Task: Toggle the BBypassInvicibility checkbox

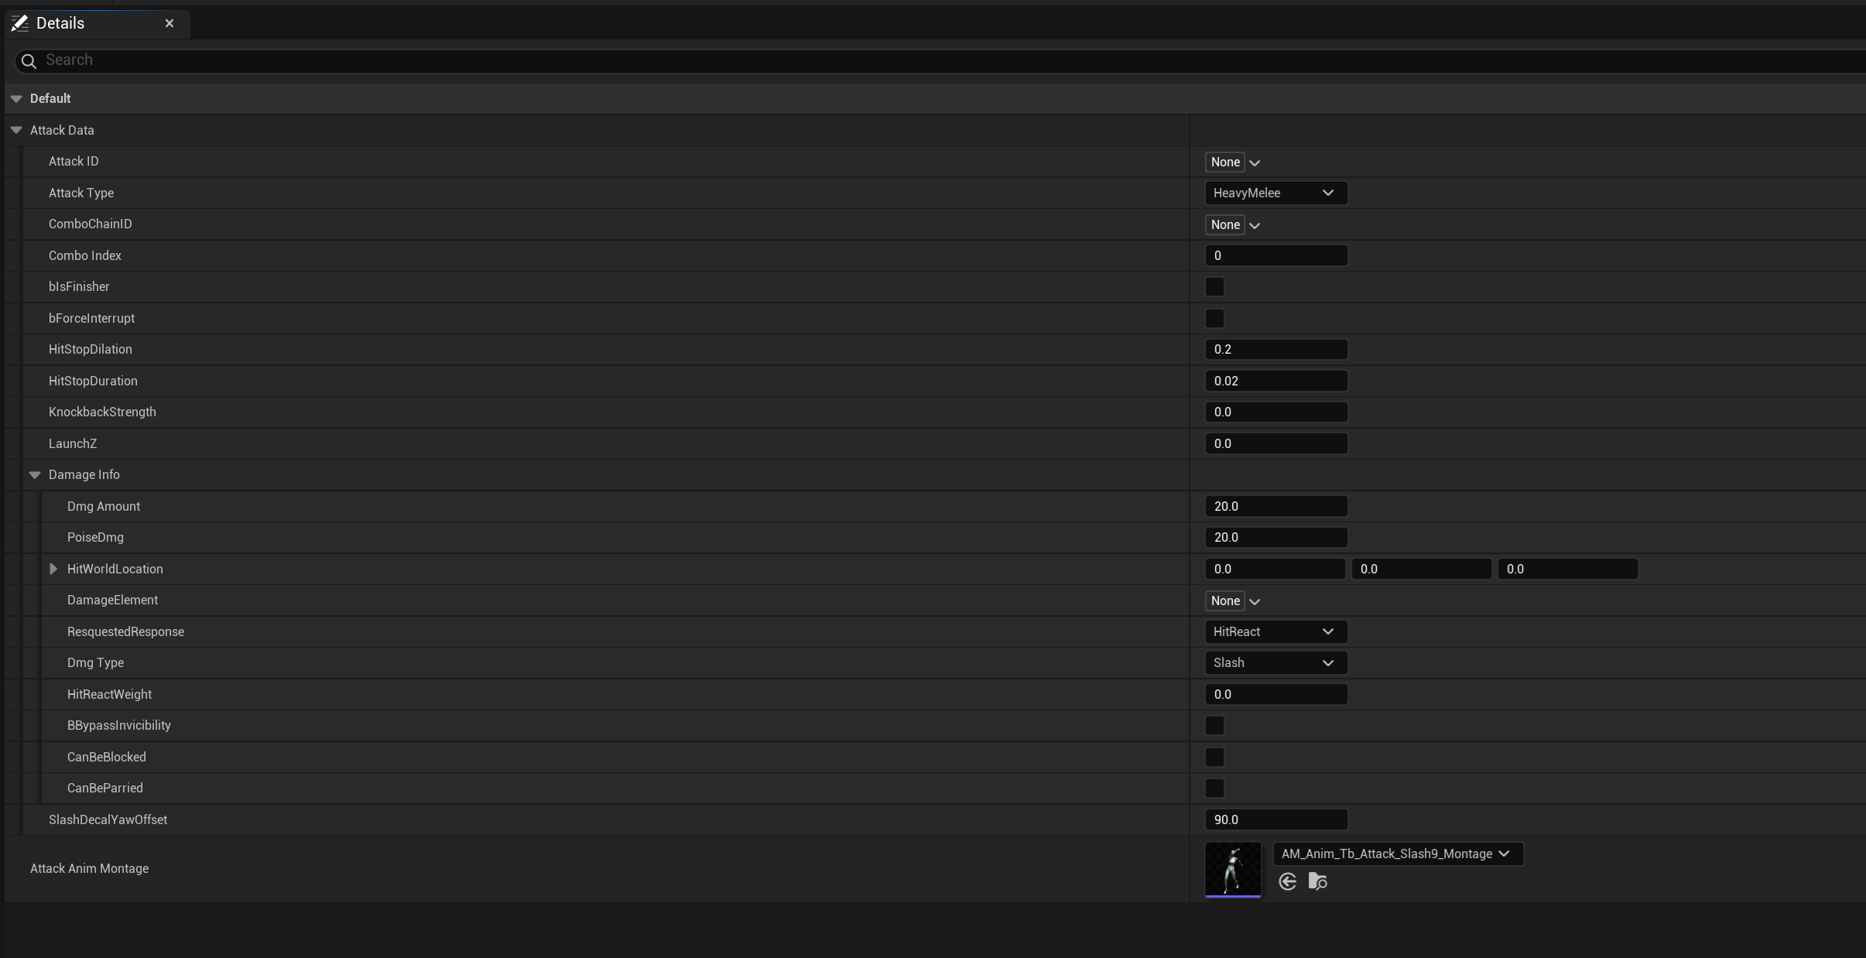Action: pyautogui.click(x=1213, y=725)
